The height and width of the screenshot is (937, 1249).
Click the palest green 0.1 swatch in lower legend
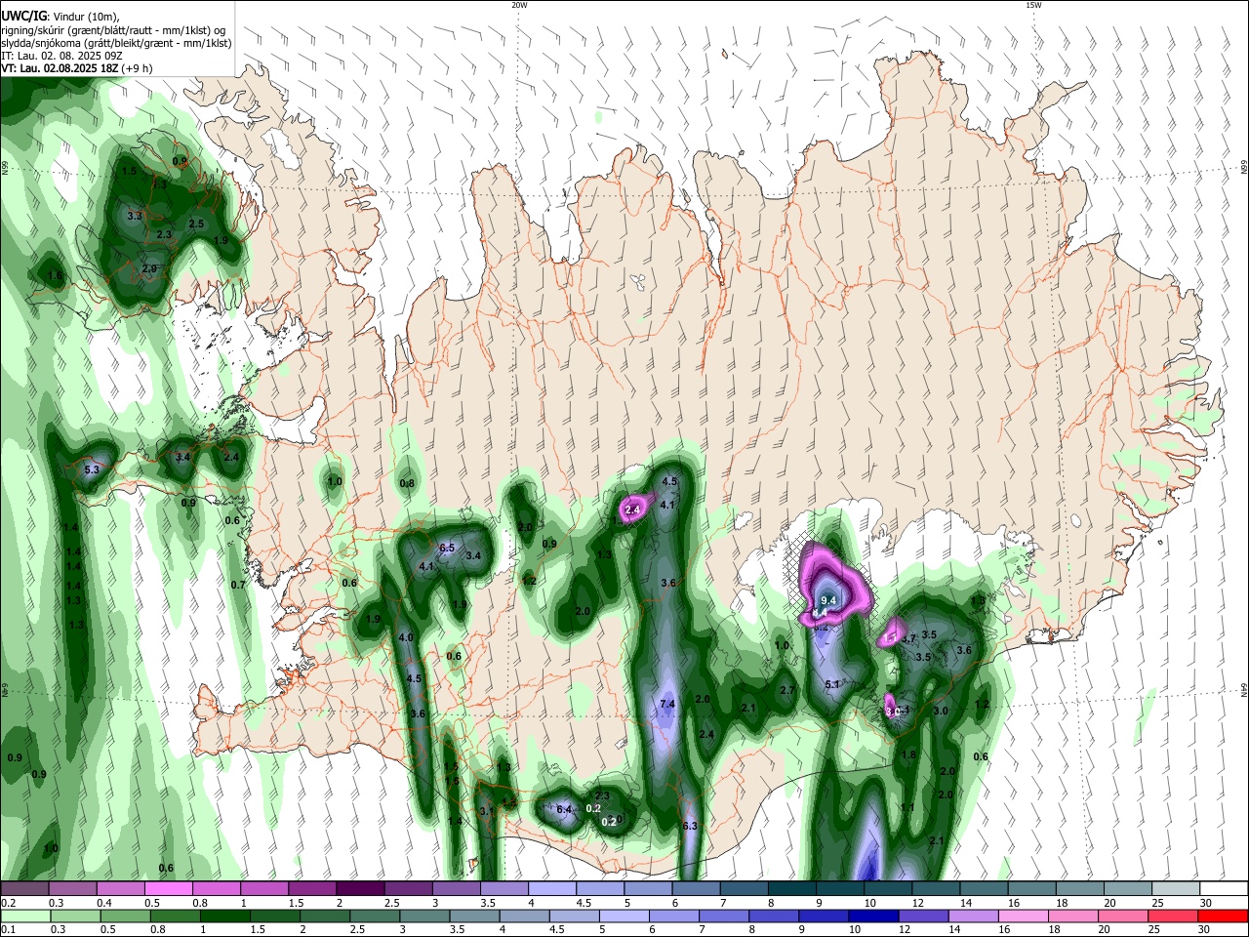24,916
